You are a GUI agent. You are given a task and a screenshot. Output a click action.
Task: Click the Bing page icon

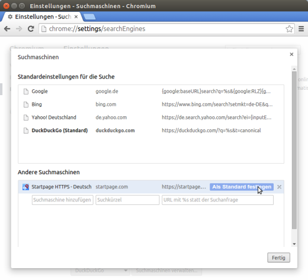pos(26,105)
